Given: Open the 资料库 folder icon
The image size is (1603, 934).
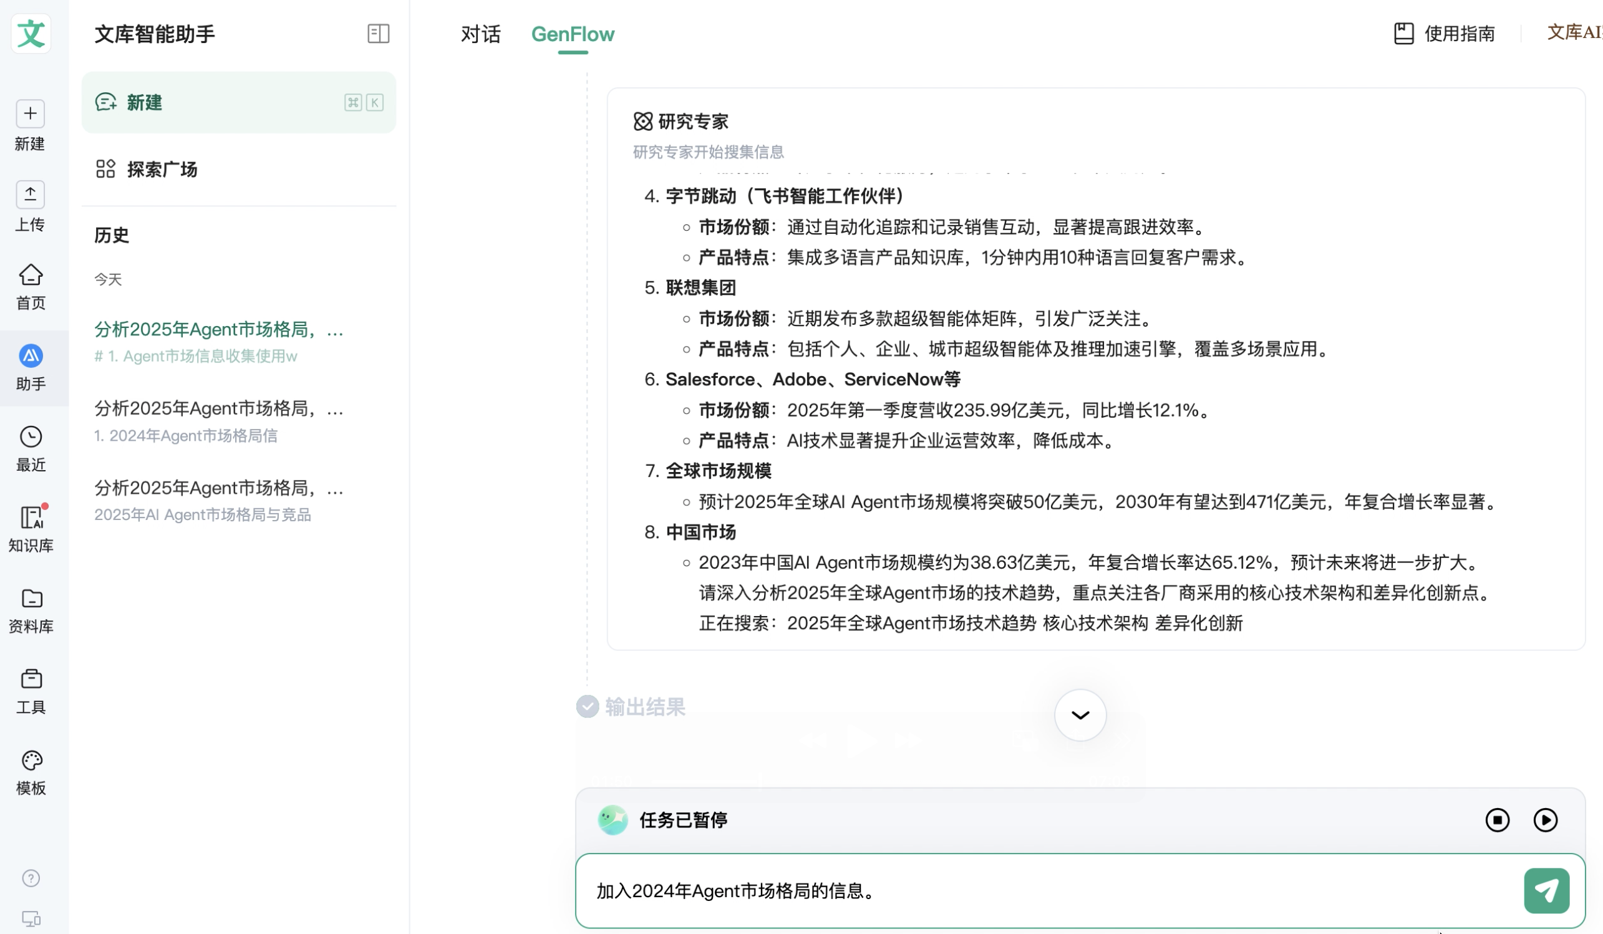Looking at the screenshot, I should tap(31, 599).
